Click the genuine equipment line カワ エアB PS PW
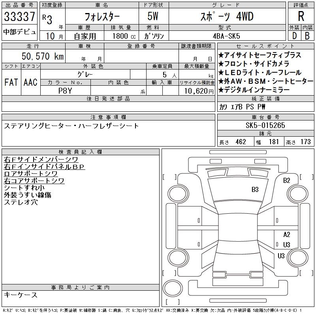The image size is (316, 316). (242, 107)
